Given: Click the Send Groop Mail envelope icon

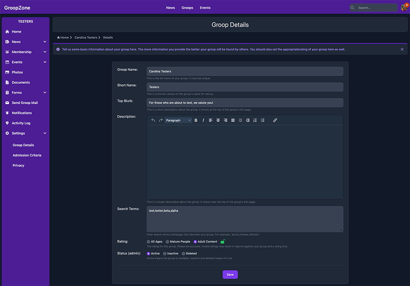Looking at the screenshot, I should (x=7, y=103).
